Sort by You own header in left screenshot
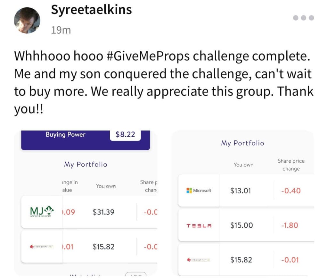328x280 pixels. click(x=106, y=186)
